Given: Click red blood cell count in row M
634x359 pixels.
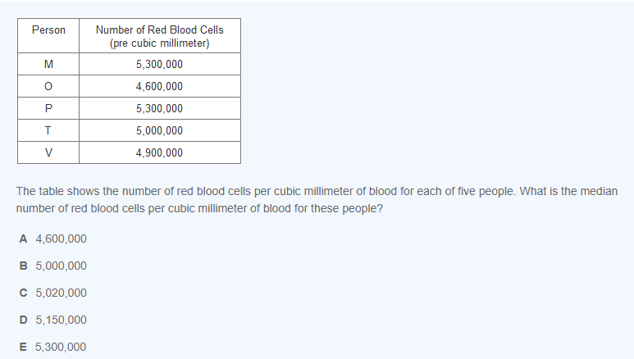Looking at the screenshot, I should point(159,65).
